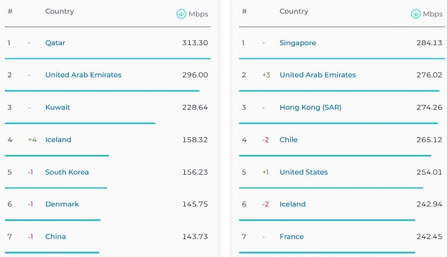The height and width of the screenshot is (257, 447).
Task: Open France country link
Action: (292, 236)
